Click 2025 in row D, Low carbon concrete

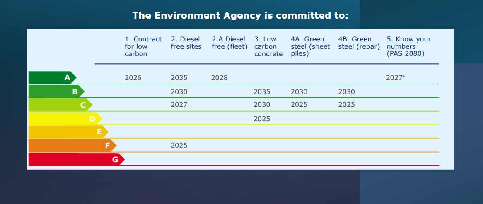tap(262, 119)
